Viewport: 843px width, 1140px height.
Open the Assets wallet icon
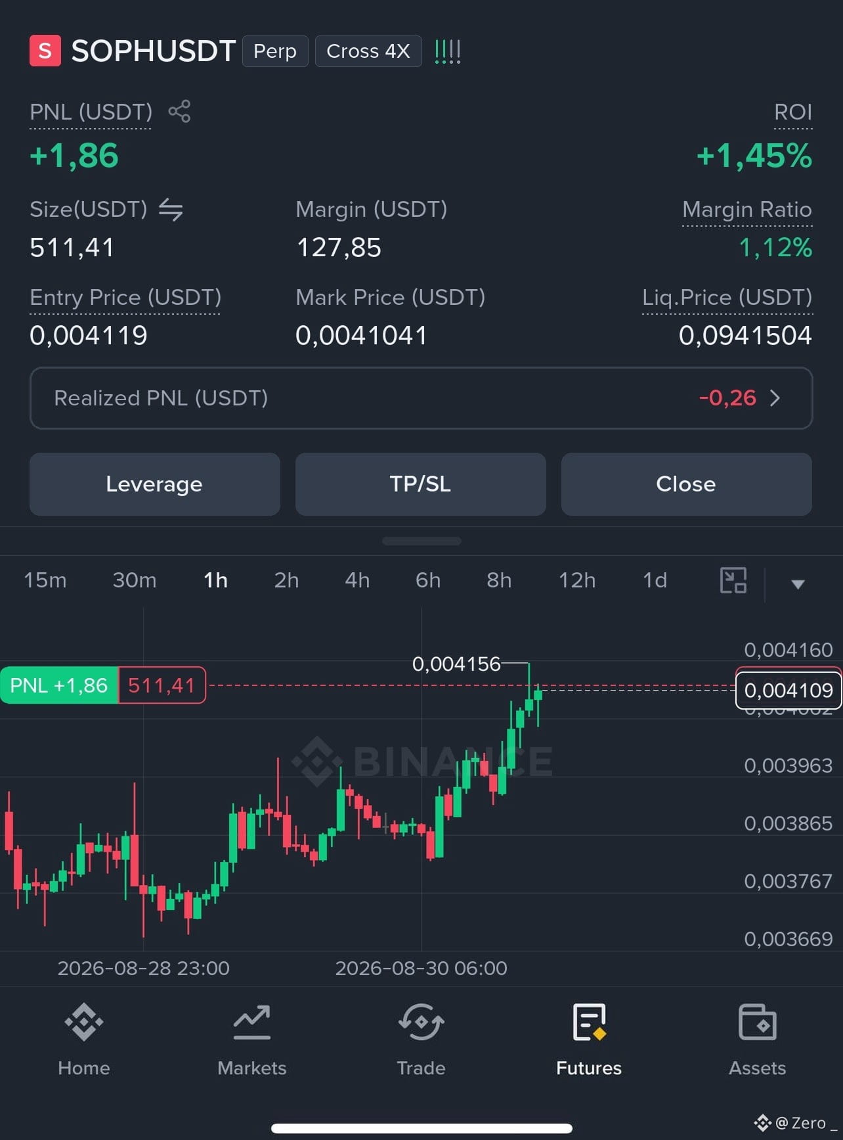coord(758,1022)
